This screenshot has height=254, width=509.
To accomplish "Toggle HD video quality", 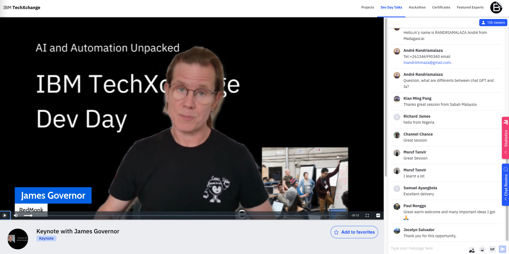I will click(378, 215).
